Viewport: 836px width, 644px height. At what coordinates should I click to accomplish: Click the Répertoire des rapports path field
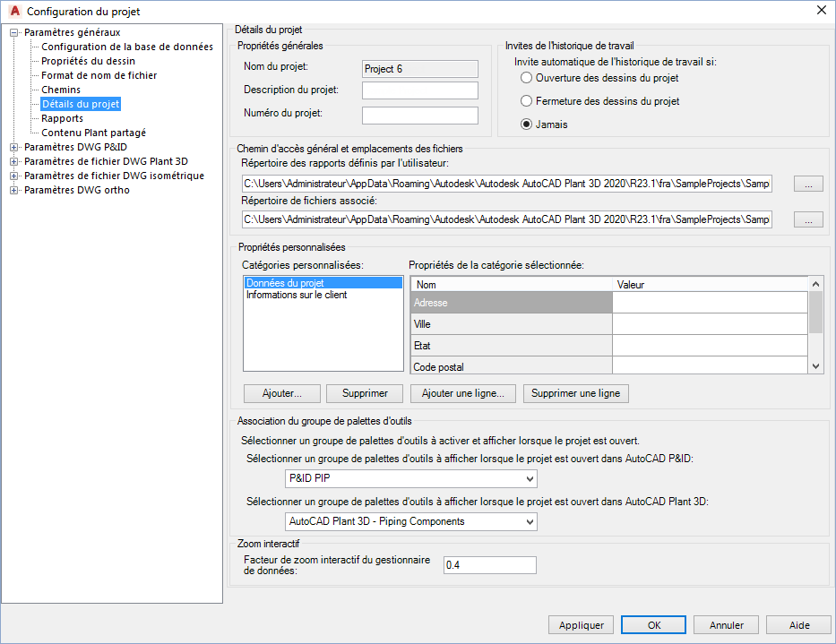click(506, 184)
